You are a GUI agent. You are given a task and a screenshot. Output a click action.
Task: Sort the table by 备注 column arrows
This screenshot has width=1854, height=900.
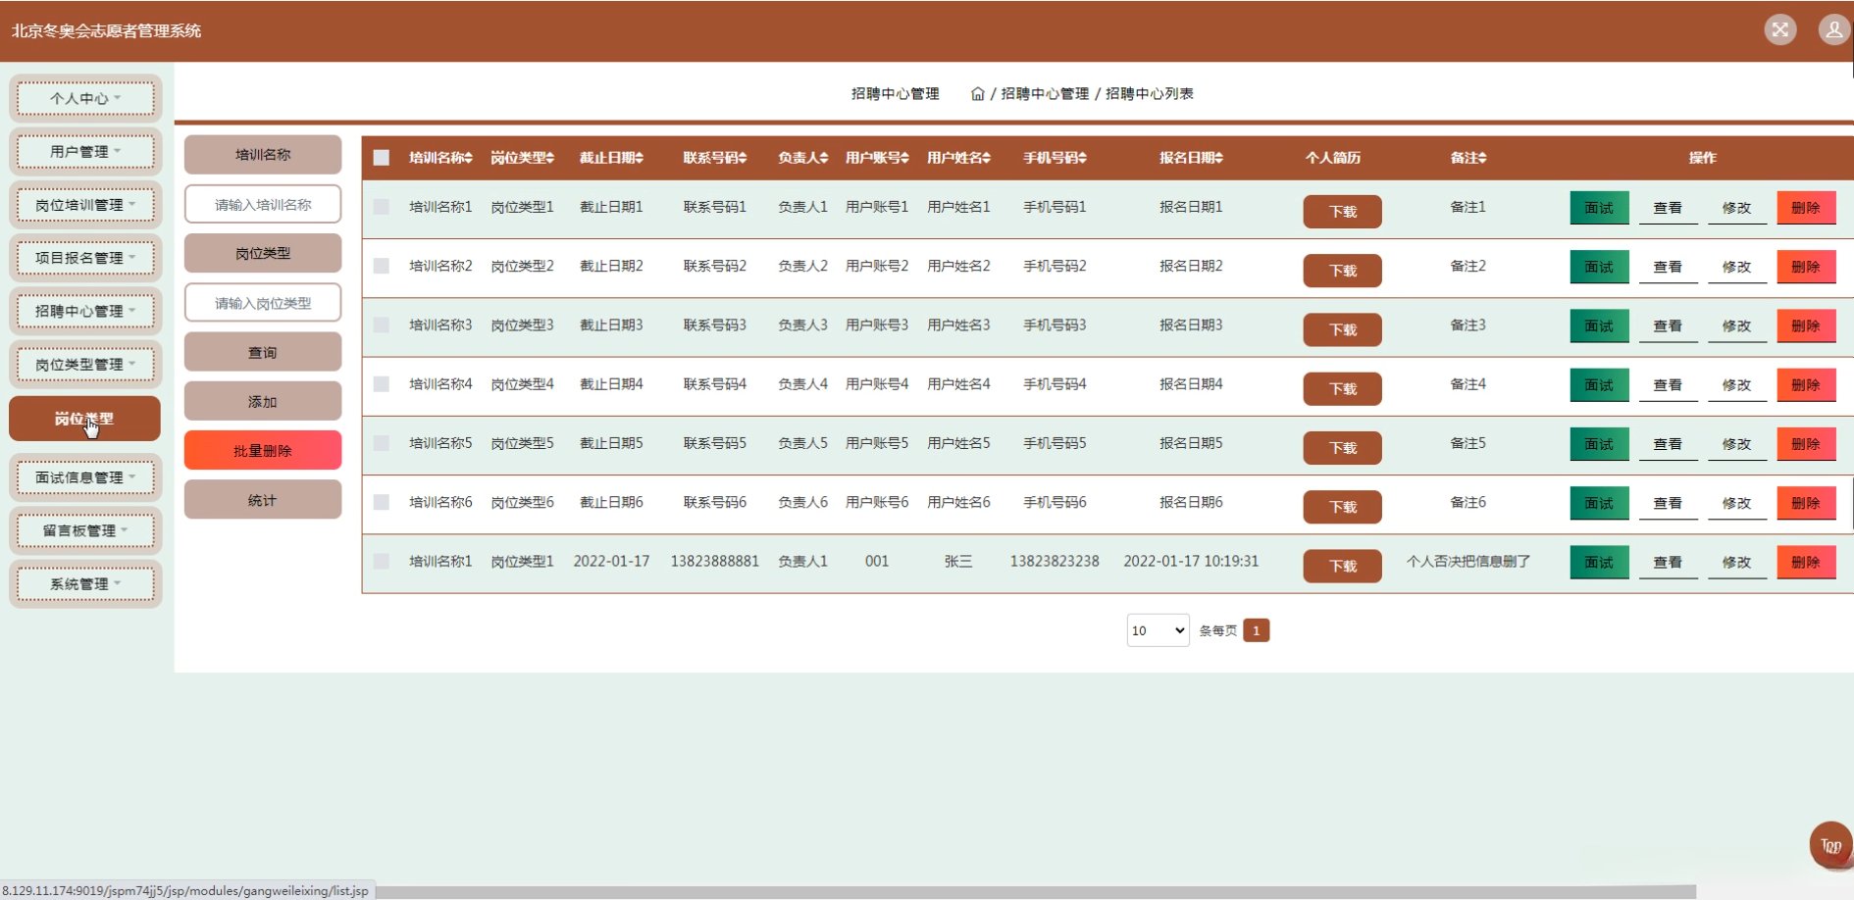[x=1482, y=158]
